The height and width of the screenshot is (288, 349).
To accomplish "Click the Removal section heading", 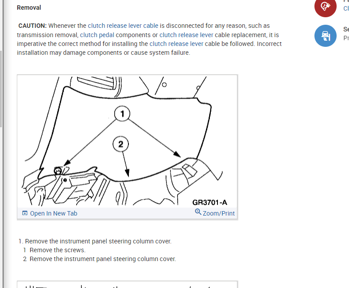I will point(29,8).
